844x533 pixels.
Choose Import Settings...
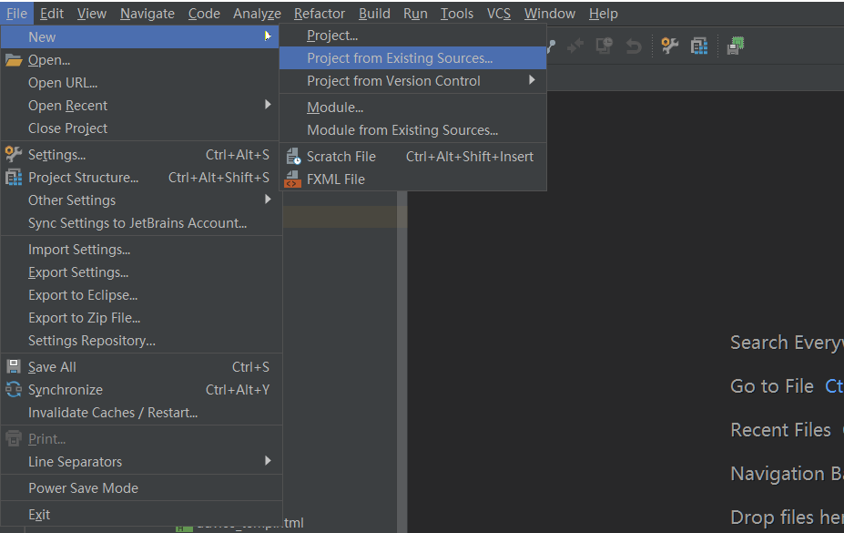pos(140,250)
